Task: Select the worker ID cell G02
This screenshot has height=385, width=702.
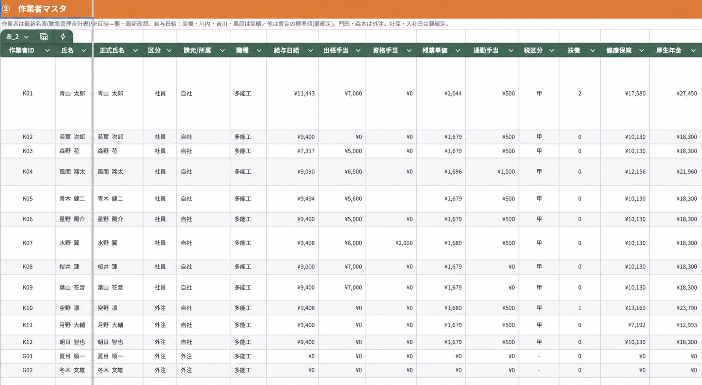Action: click(28, 371)
